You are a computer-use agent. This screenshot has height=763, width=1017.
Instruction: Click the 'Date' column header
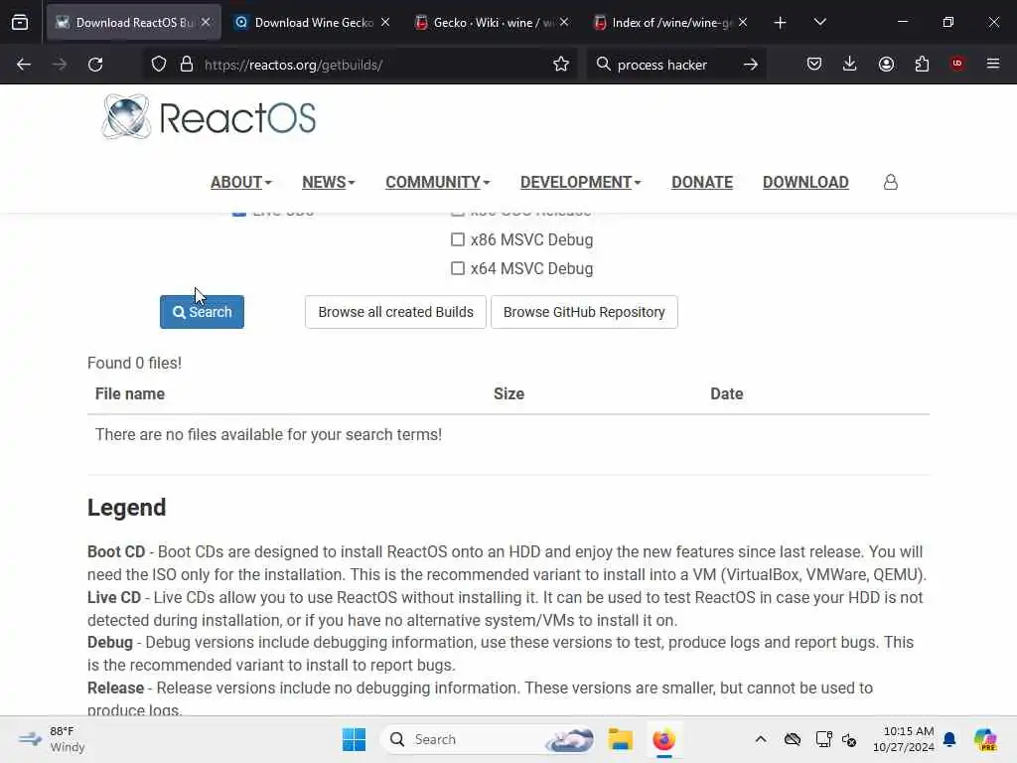(726, 393)
